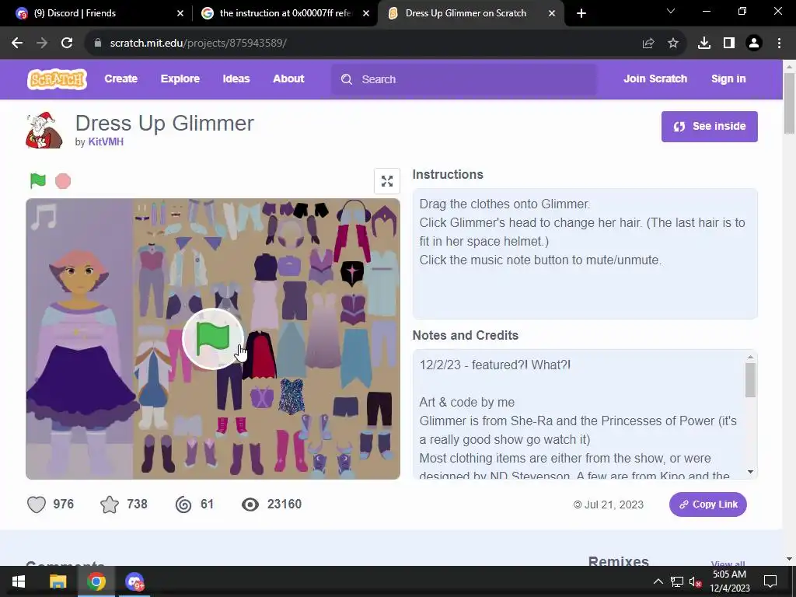The width and height of the screenshot is (796, 597).
Task: Open the Explore menu item
Action: click(180, 79)
